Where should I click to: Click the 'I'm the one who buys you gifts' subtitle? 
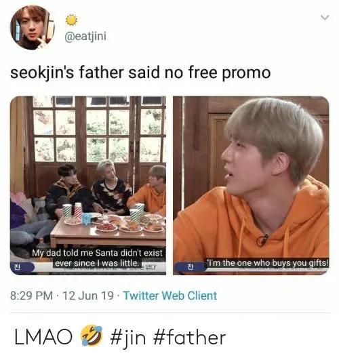click(268, 263)
